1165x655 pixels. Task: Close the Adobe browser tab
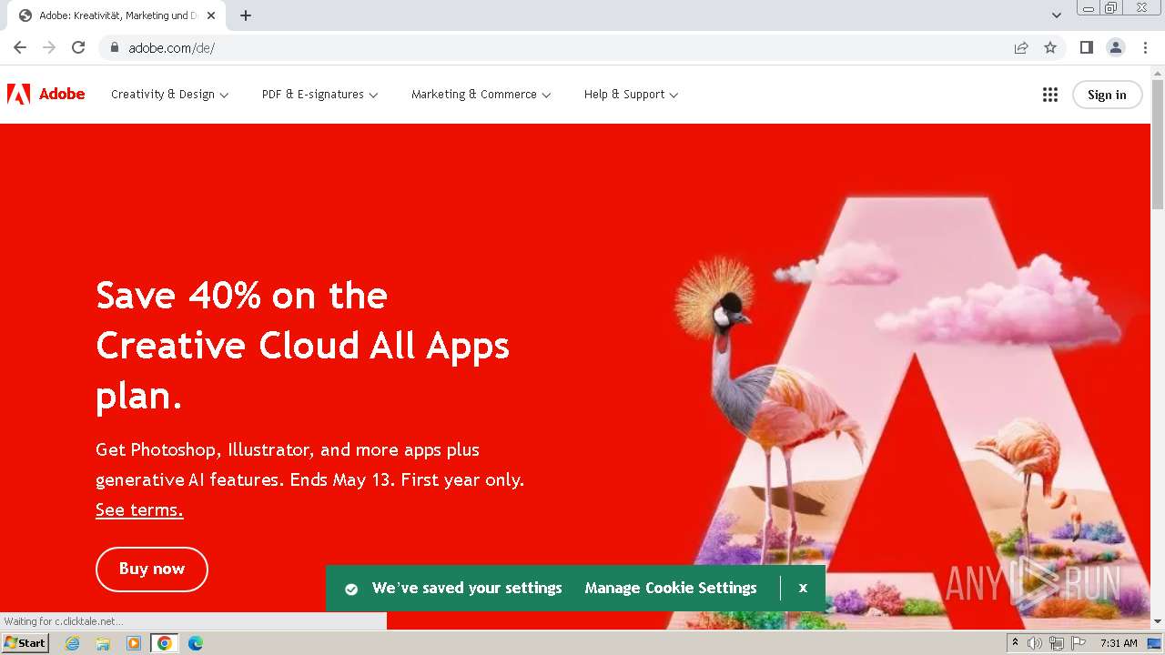(211, 15)
